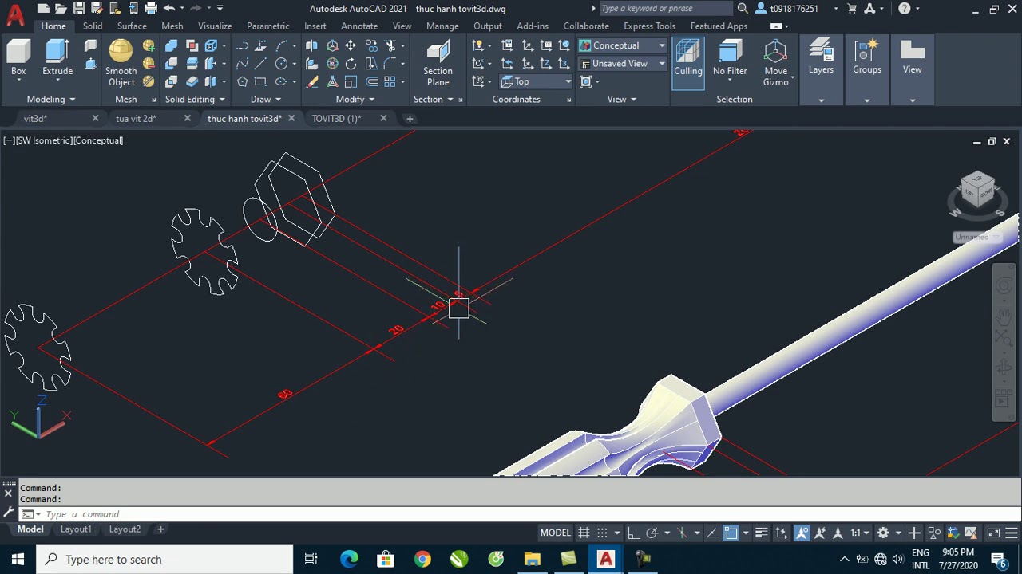Open Google Chrome from the taskbar
This screenshot has height=574, width=1022.
(422, 559)
